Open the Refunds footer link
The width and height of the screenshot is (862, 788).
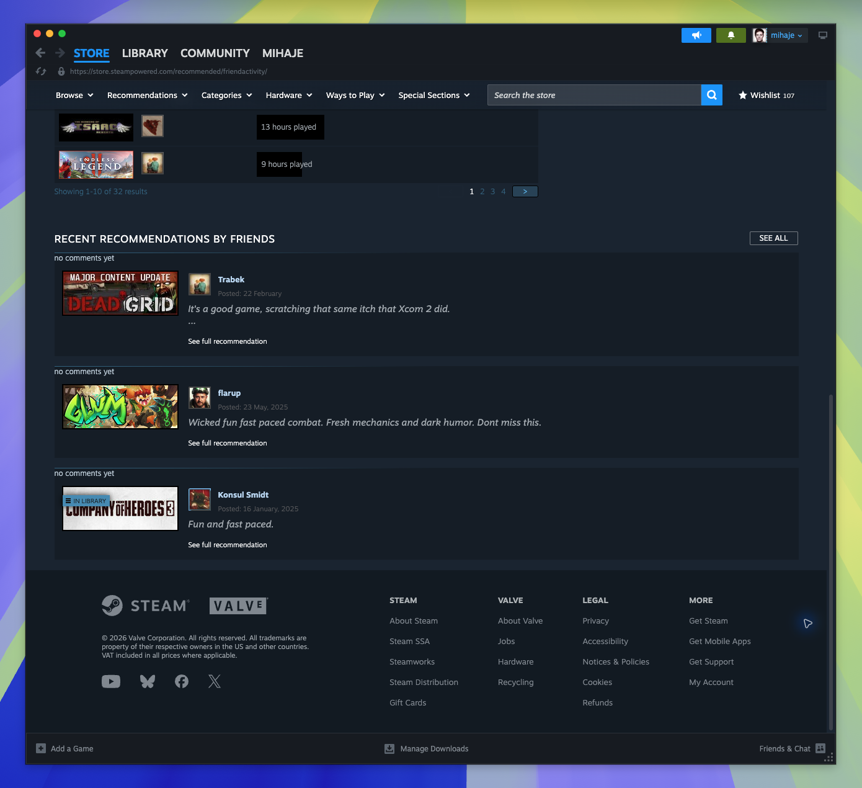click(597, 702)
